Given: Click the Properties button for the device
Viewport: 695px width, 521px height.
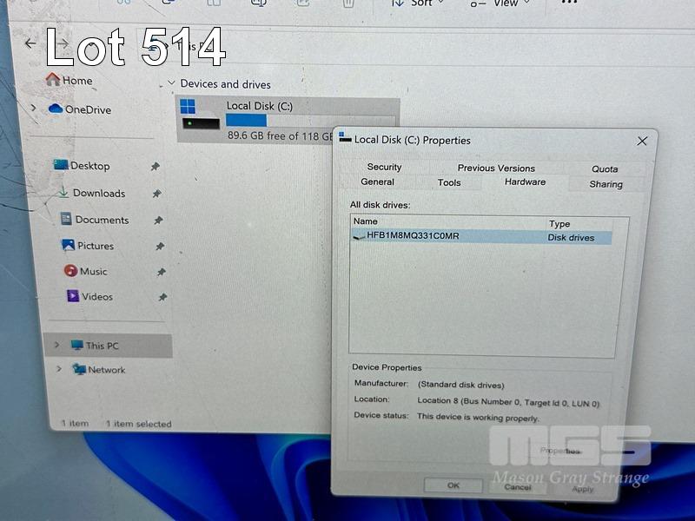Looking at the screenshot, I should click(x=560, y=451).
